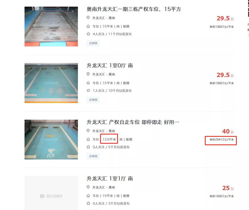Open the wooden ramp parking photo
Image resolution: width=249 pixels, height=210 pixels.
pyautogui.click(x=51, y=27)
